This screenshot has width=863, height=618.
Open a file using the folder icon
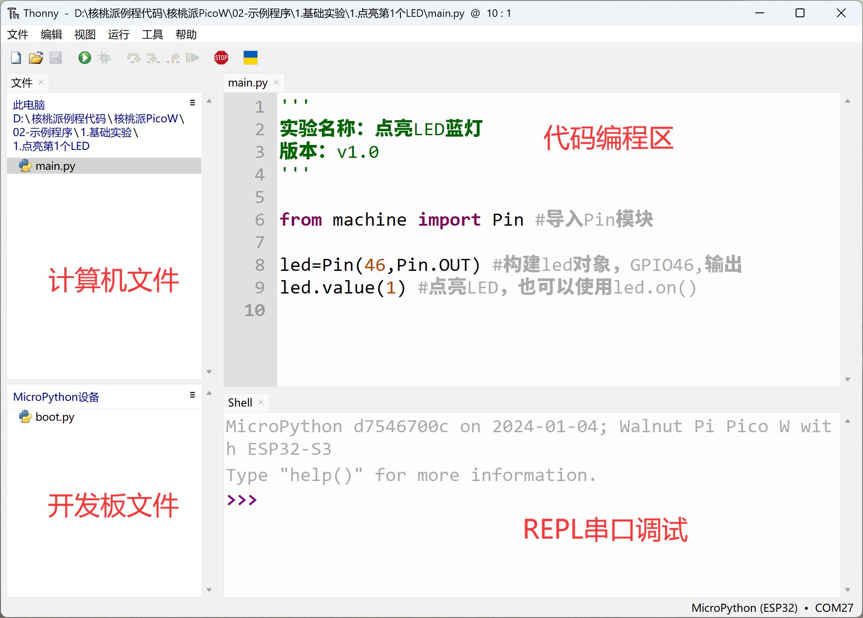tap(36, 58)
